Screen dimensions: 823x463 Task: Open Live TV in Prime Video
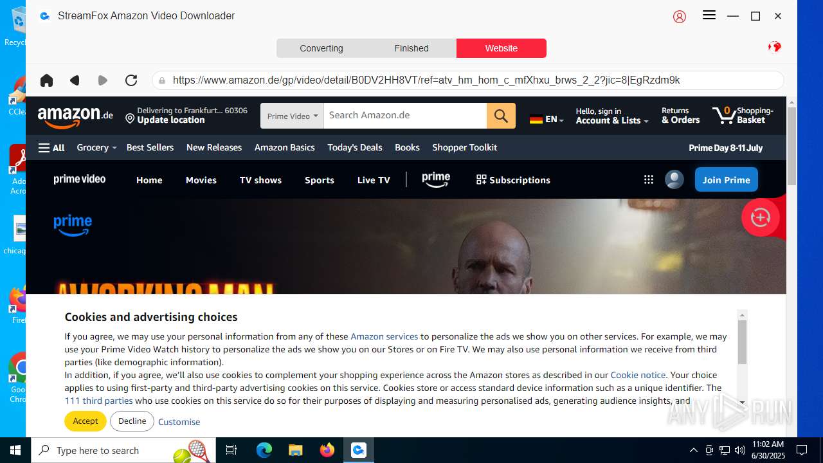point(374,180)
